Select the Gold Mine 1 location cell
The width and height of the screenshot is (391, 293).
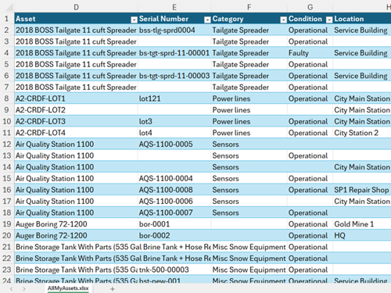pyautogui.click(x=362, y=224)
